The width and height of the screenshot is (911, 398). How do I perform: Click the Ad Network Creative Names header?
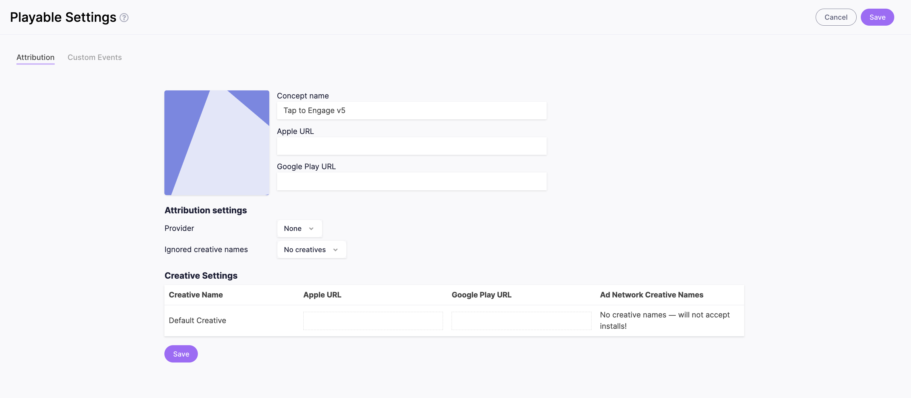point(652,294)
